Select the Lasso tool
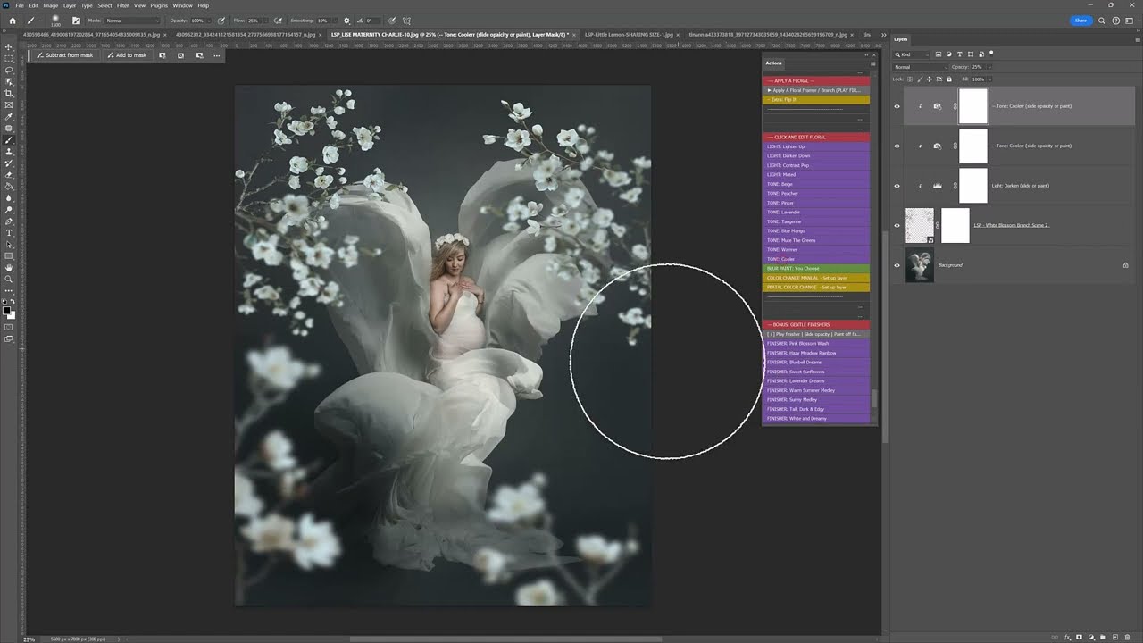 pos(9,70)
